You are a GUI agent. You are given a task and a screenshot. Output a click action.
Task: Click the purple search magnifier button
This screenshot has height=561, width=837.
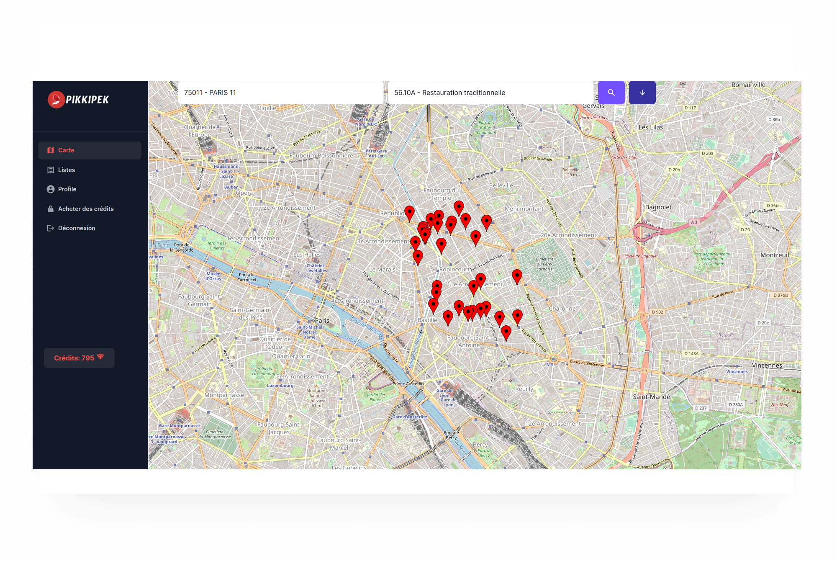point(611,93)
